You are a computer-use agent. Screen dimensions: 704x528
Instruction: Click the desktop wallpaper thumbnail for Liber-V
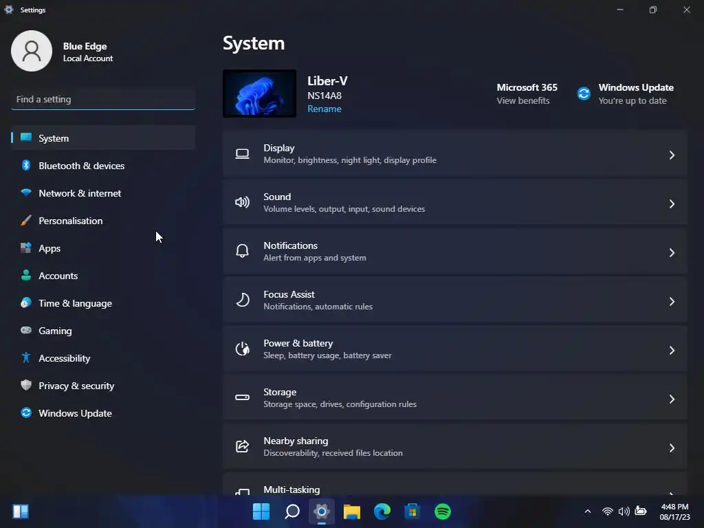[259, 93]
